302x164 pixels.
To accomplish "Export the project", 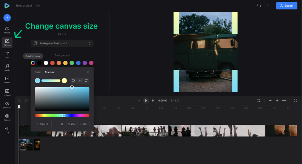I will tap(287, 6).
